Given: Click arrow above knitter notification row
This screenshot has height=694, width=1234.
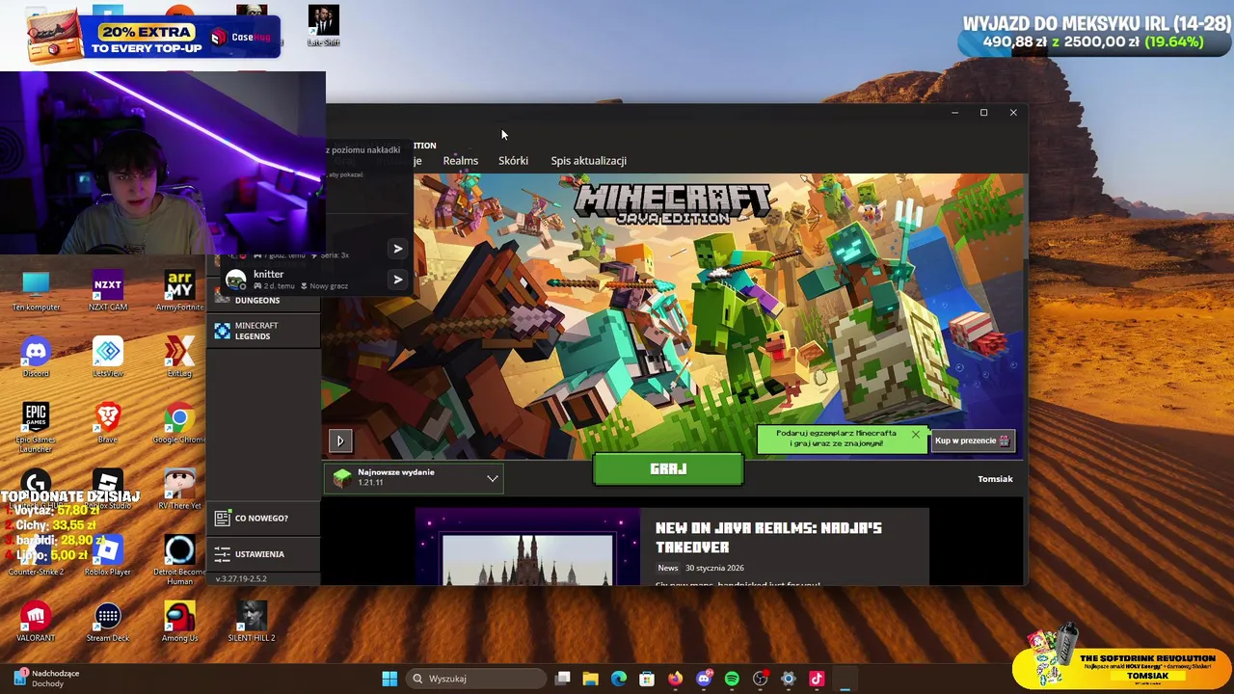Looking at the screenshot, I should pos(397,249).
